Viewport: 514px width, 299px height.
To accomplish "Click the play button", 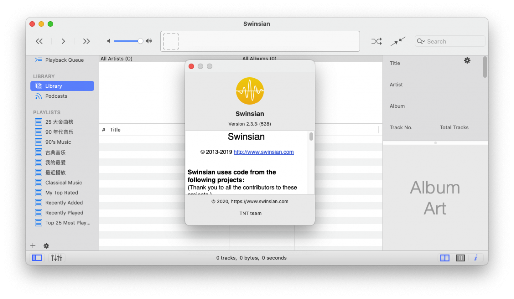I will pos(63,41).
